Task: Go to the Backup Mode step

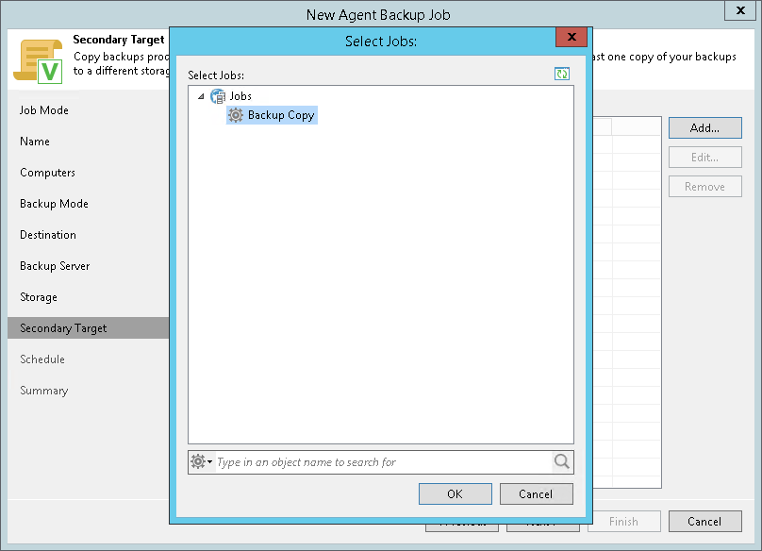Action: coord(54,204)
